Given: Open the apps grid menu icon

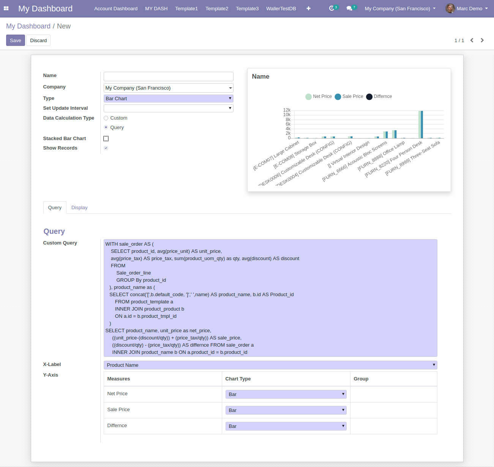Looking at the screenshot, I should point(6,8).
